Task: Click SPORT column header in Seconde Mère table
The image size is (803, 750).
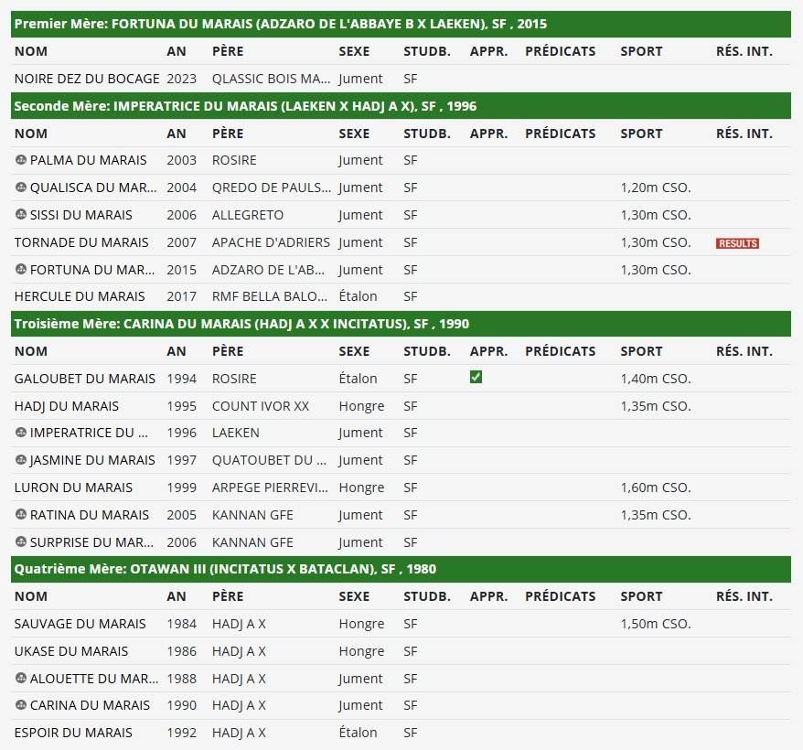Action: (641, 134)
